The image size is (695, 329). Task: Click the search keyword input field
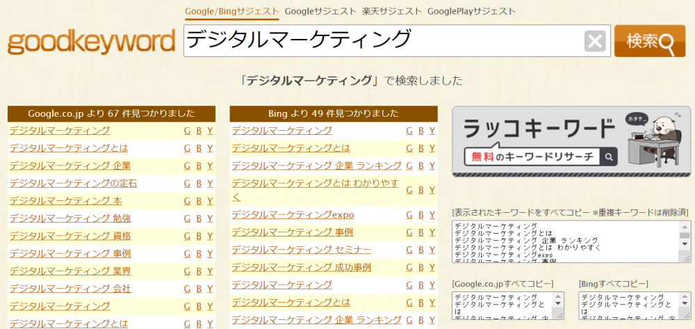[x=382, y=41]
